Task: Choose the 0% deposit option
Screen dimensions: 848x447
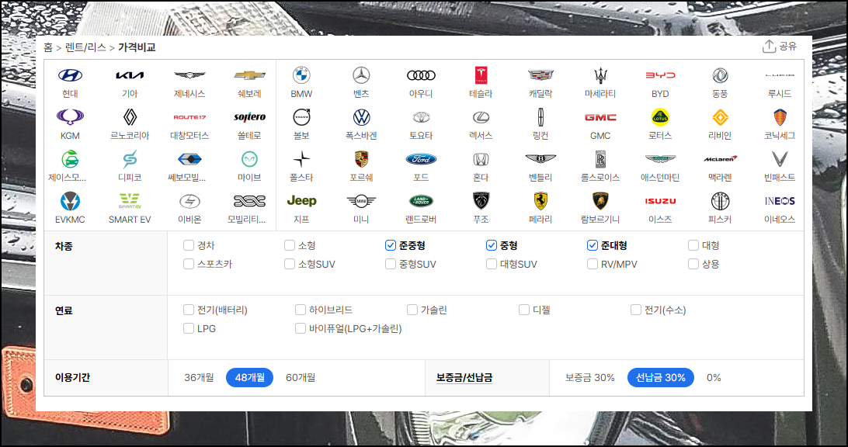Action: 714,377
